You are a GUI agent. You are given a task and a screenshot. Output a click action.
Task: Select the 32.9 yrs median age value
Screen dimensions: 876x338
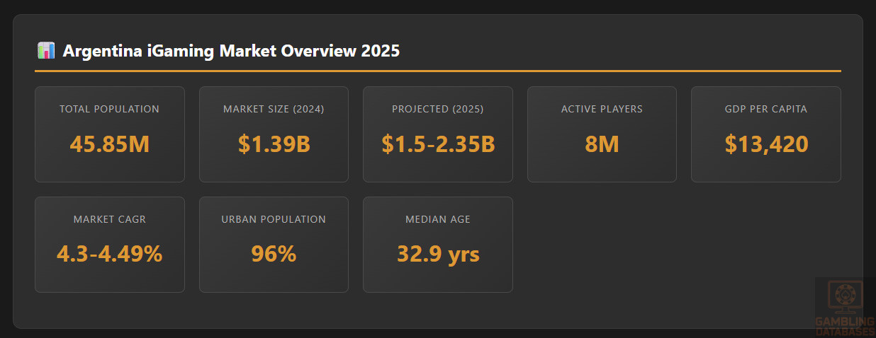point(438,253)
